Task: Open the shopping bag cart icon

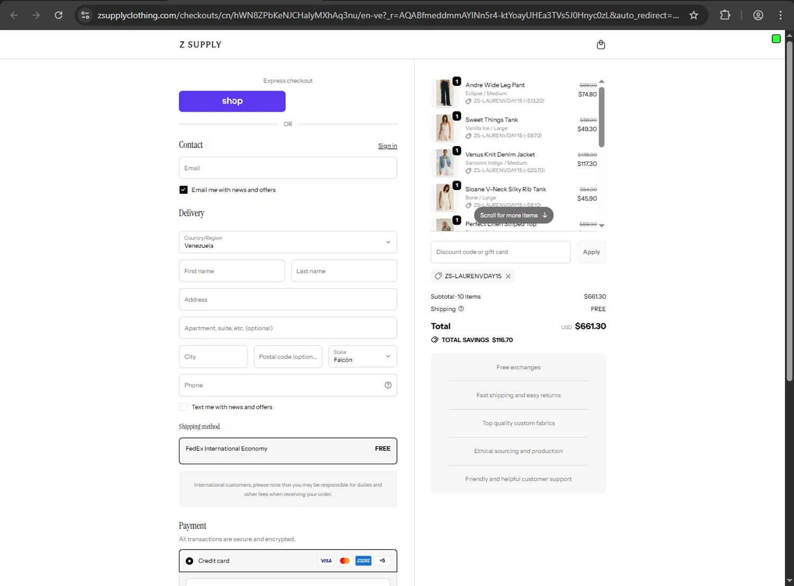Action: (601, 44)
